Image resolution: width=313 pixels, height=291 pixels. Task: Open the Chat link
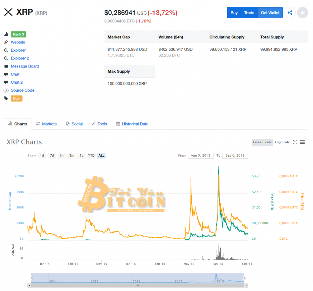point(15,74)
